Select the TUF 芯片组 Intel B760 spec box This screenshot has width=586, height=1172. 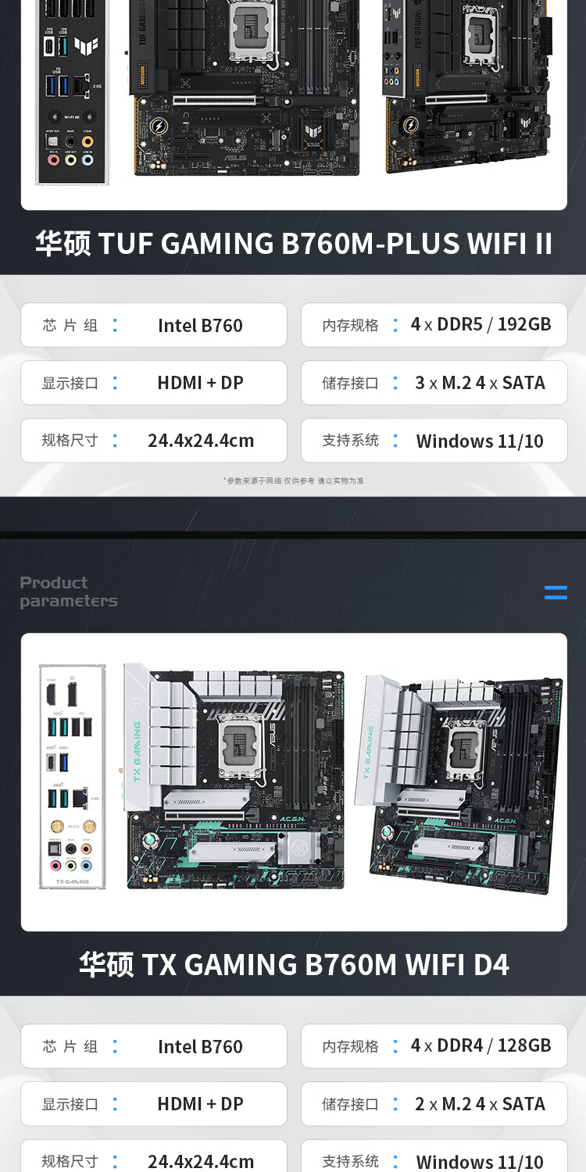tap(154, 325)
